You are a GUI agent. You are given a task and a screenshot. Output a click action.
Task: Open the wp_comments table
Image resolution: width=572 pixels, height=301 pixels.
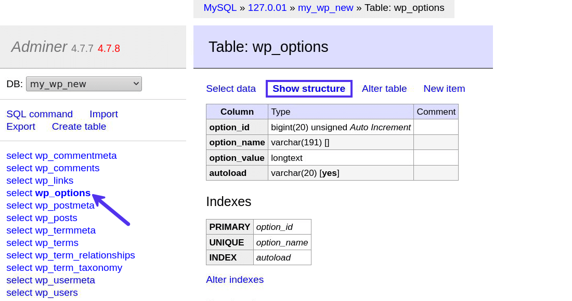pyautogui.click(x=53, y=168)
